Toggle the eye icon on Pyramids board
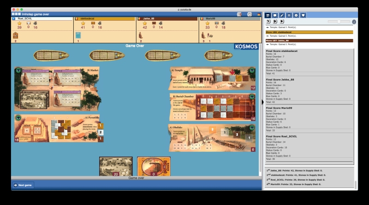 click(x=18, y=118)
